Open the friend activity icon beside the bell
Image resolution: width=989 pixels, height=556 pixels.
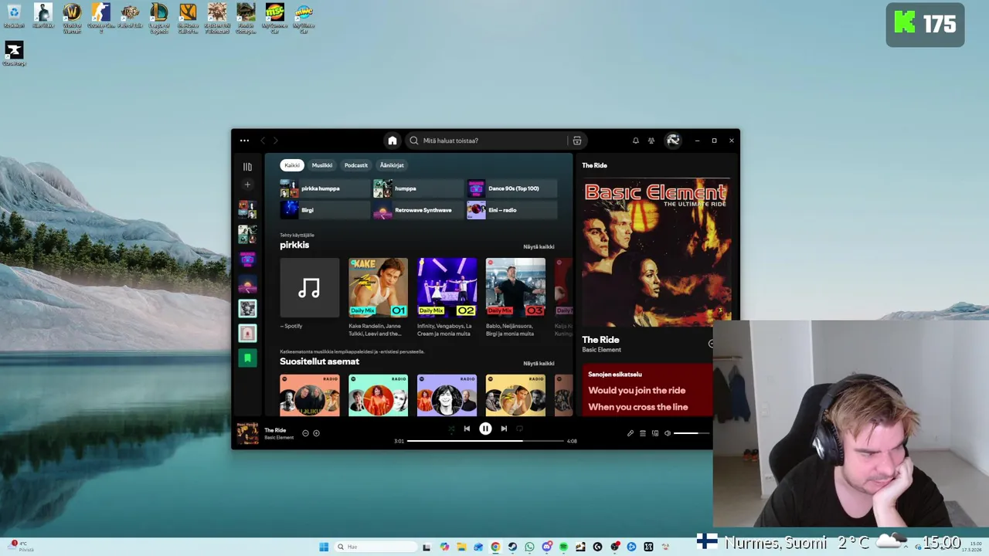click(651, 141)
